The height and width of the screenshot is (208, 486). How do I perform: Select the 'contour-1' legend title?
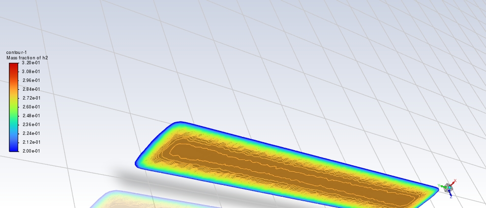[16, 52]
